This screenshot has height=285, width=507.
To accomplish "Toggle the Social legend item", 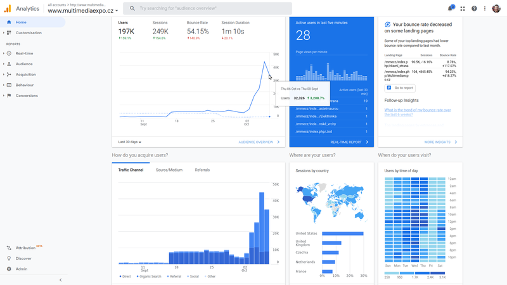I will (193, 277).
